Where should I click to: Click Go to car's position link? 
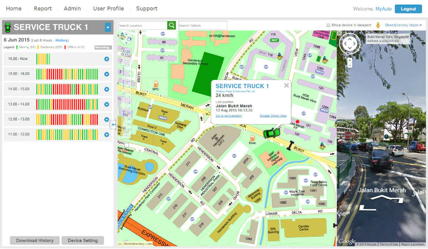(229, 115)
